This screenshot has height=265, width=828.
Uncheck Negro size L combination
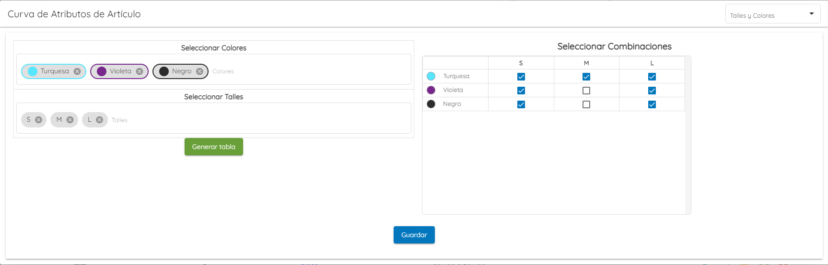652,104
